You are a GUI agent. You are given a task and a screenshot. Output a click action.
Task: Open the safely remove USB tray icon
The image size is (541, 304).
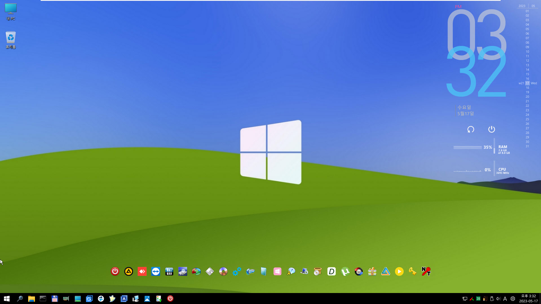click(492, 299)
